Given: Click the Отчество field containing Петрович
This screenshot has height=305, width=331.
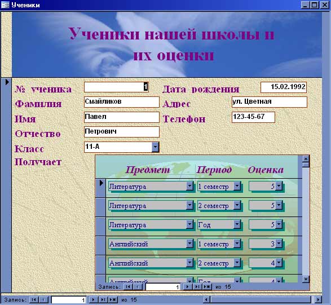Looking at the screenshot, I should tap(122, 132).
